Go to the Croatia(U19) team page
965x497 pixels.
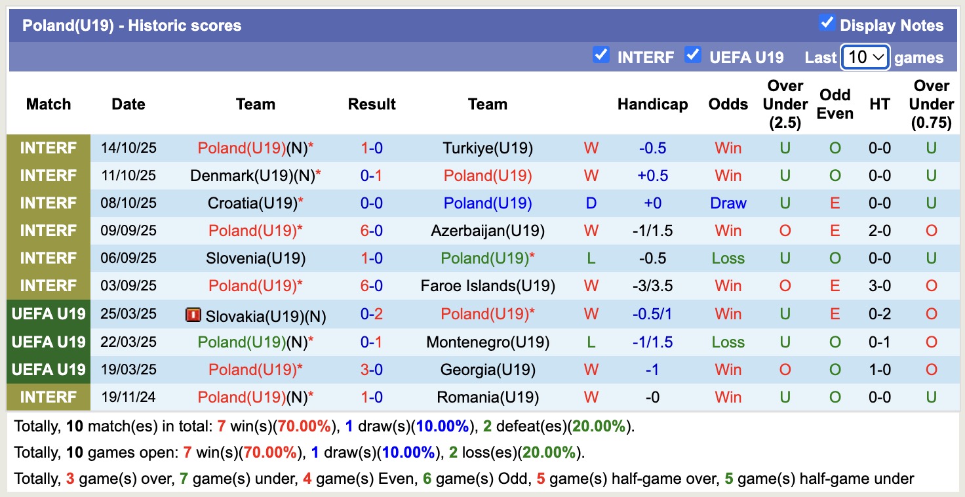pyautogui.click(x=252, y=203)
